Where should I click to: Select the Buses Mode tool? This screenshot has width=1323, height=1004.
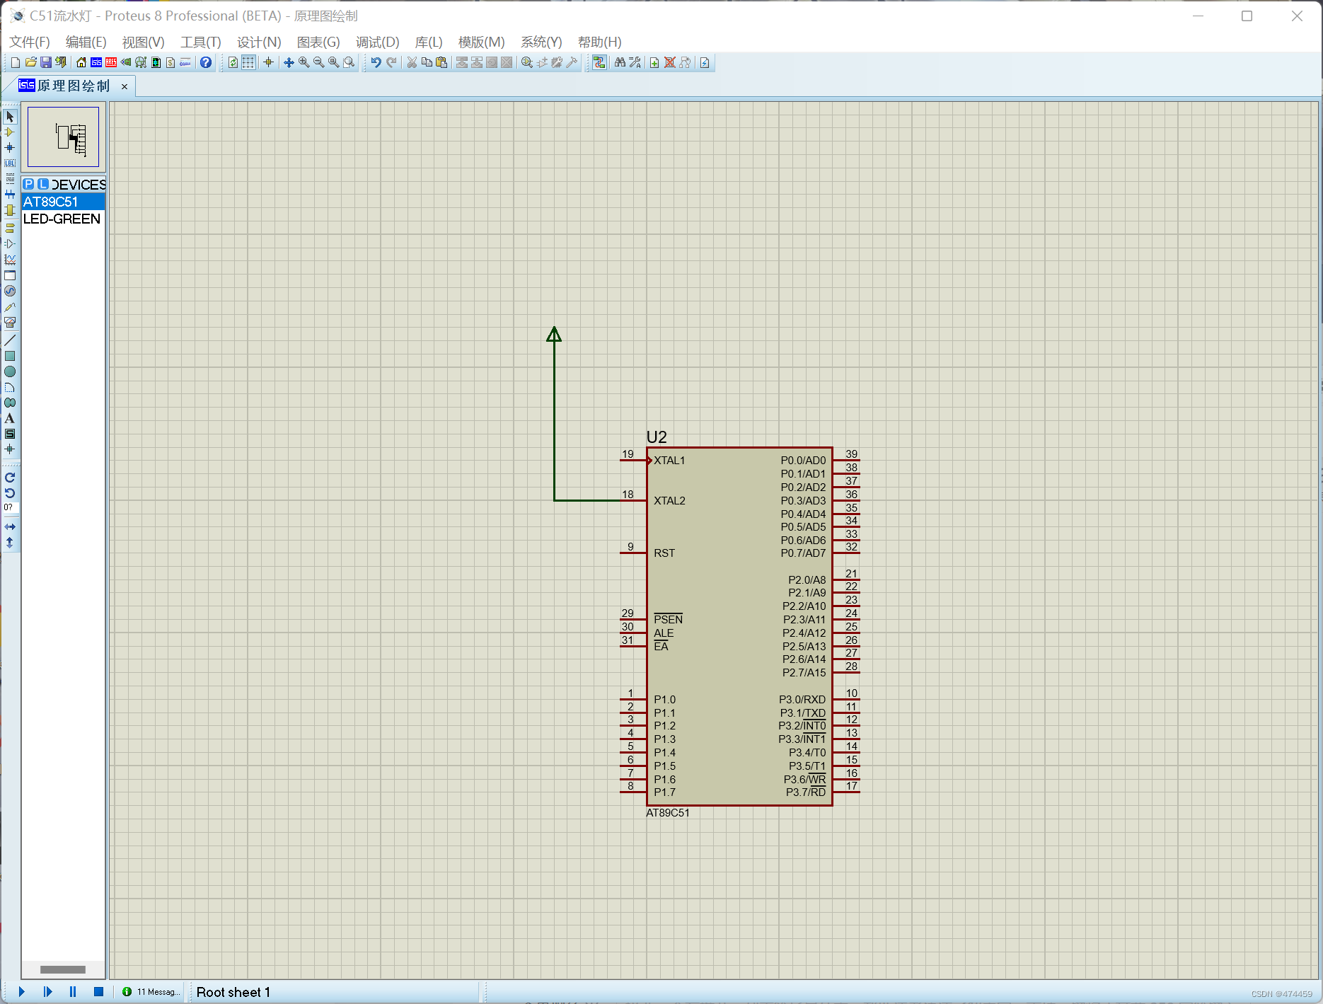coord(10,195)
